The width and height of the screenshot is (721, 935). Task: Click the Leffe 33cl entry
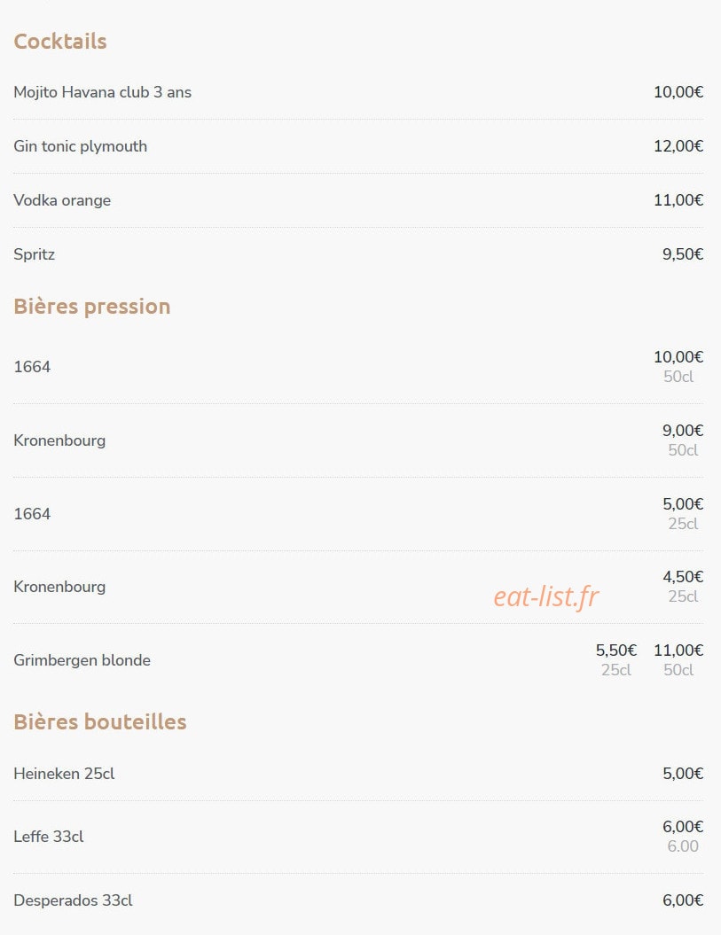[x=49, y=836]
